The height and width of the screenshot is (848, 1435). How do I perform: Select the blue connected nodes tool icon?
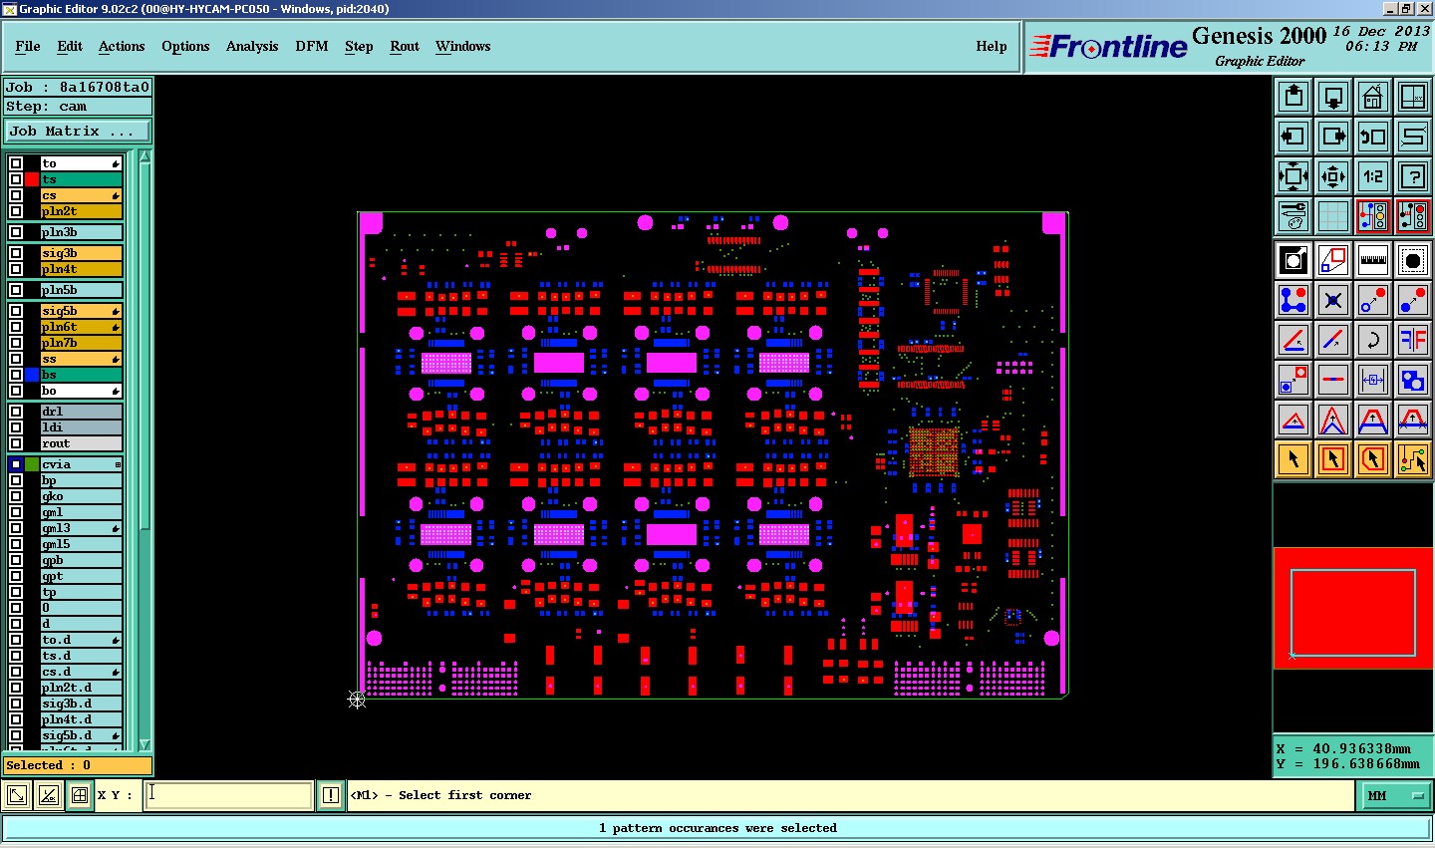click(x=1293, y=300)
